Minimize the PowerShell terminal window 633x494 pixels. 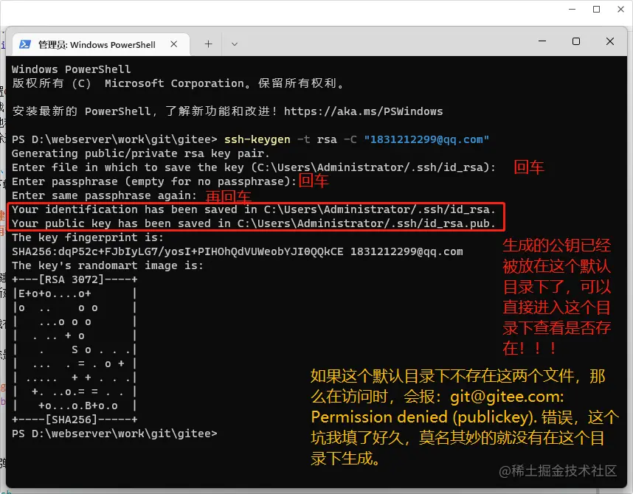pyautogui.click(x=542, y=41)
